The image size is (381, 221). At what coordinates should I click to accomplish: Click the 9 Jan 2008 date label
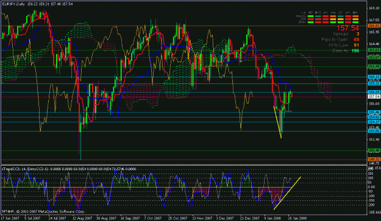[x=273, y=218]
